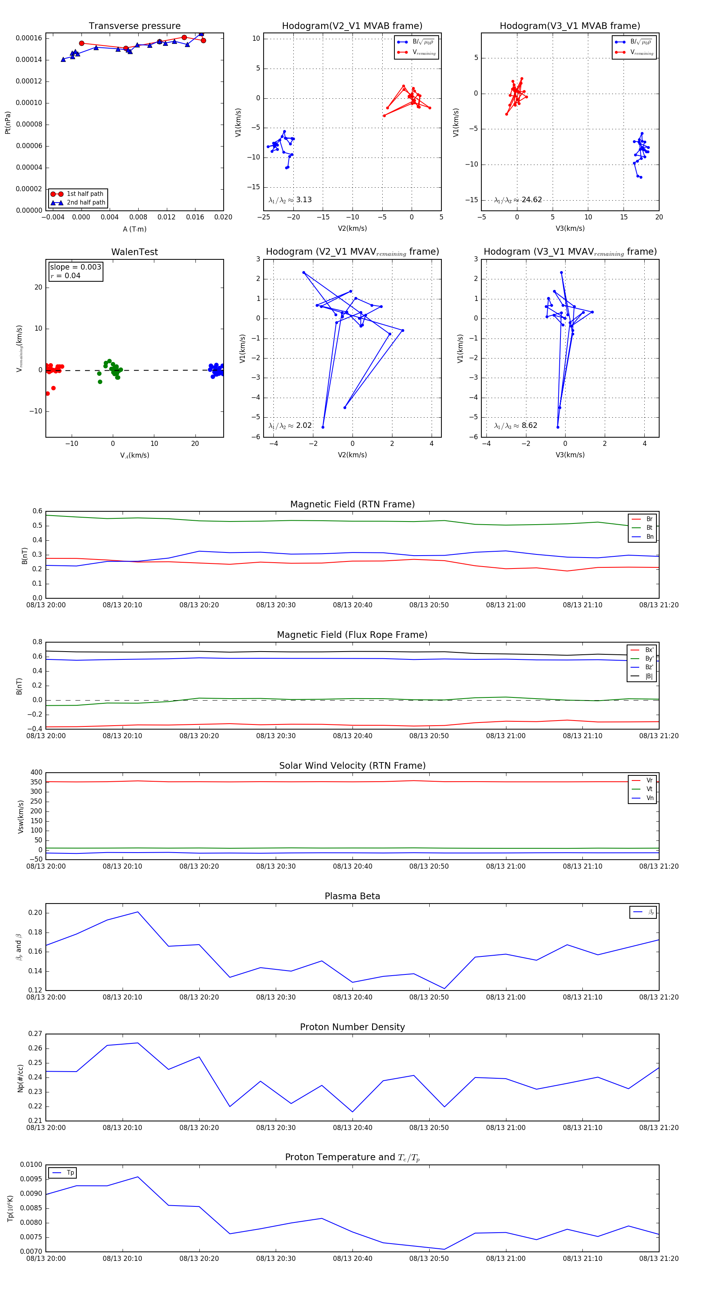The width and height of the screenshot is (705, 1293).
Task: Click the 'Plasma Beta' plot title
Action: tap(352, 896)
